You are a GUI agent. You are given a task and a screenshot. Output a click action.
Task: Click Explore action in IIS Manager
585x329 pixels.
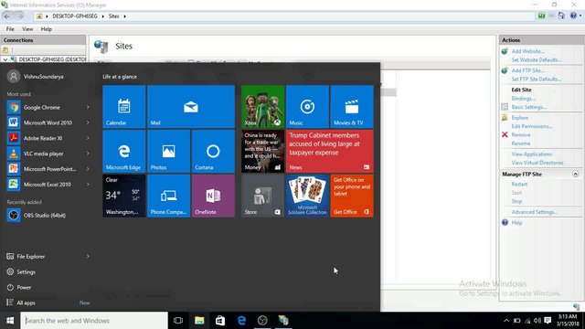point(520,118)
